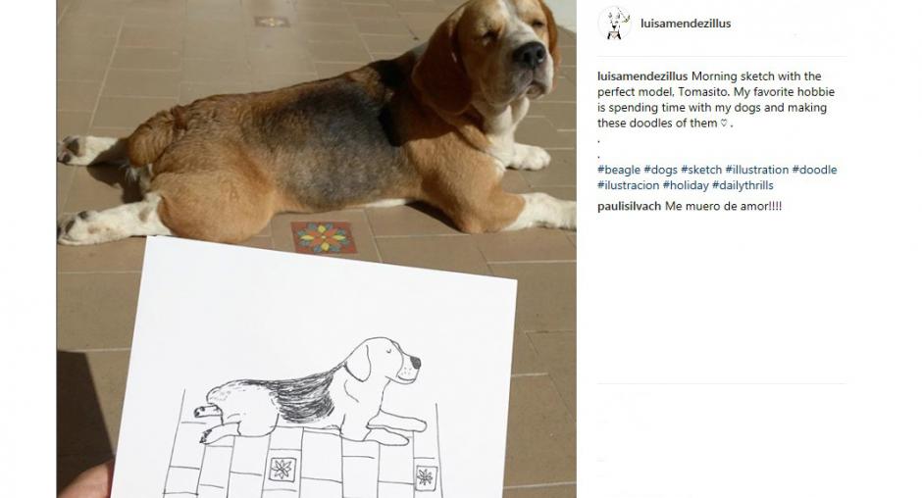Open the #beagle hashtag
Image resolution: width=922 pixels, height=498 pixels.
(619, 170)
